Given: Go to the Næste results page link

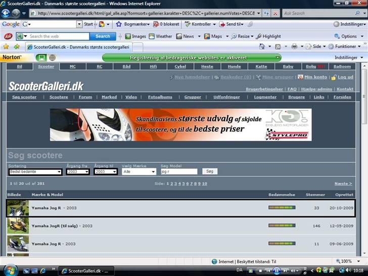Looking at the screenshot, I should tap(343, 183).
